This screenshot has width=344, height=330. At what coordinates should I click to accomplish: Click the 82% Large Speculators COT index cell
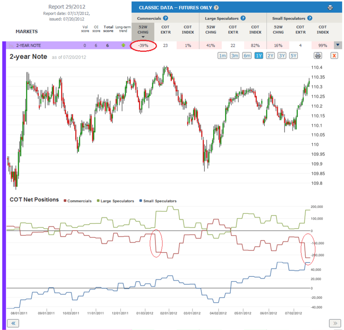(x=255, y=46)
